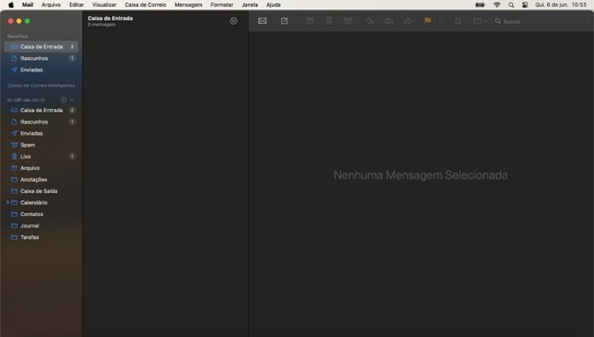The width and height of the screenshot is (594, 337).
Task: Open the Janela menu
Action: (x=250, y=5)
